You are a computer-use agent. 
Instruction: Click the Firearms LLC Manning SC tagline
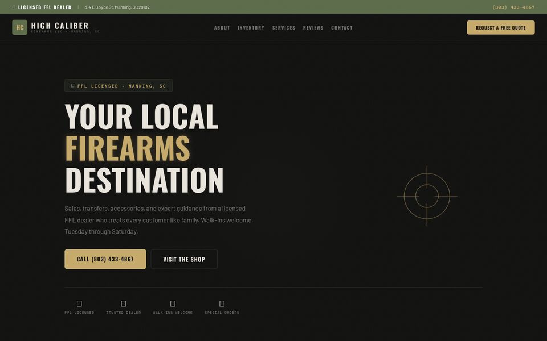point(66,32)
